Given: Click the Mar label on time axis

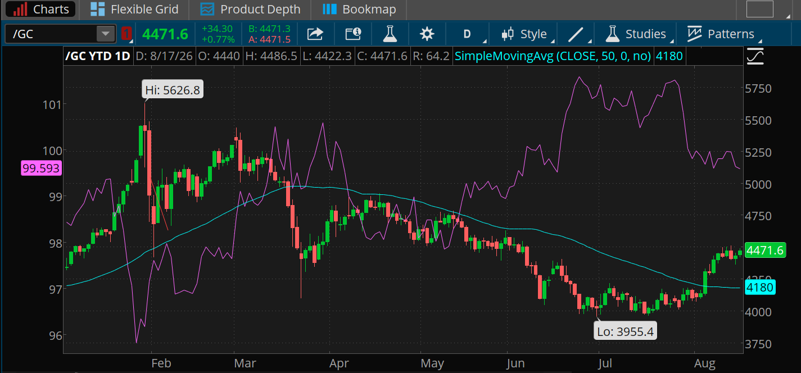Looking at the screenshot, I should click(245, 363).
